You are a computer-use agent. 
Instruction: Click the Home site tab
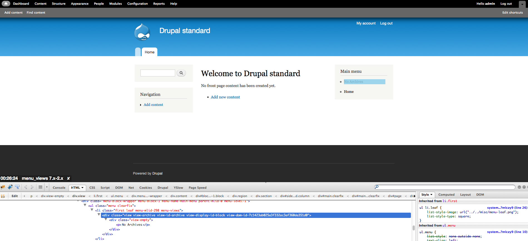(x=150, y=52)
